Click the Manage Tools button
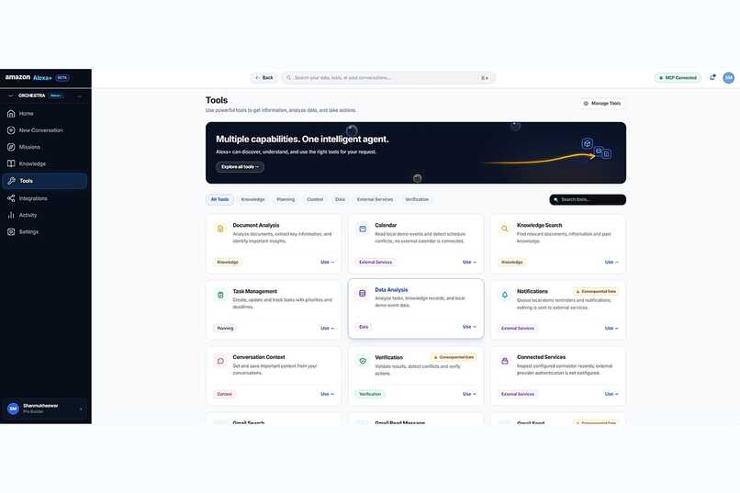Image resolution: width=740 pixels, height=493 pixels. pos(602,104)
